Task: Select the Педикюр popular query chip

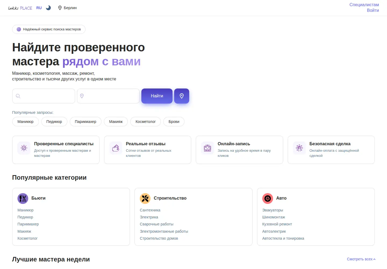Action: coord(54,122)
